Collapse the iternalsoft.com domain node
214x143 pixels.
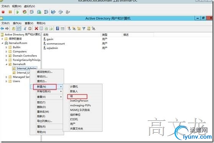pyautogui.click(x=2, y=43)
